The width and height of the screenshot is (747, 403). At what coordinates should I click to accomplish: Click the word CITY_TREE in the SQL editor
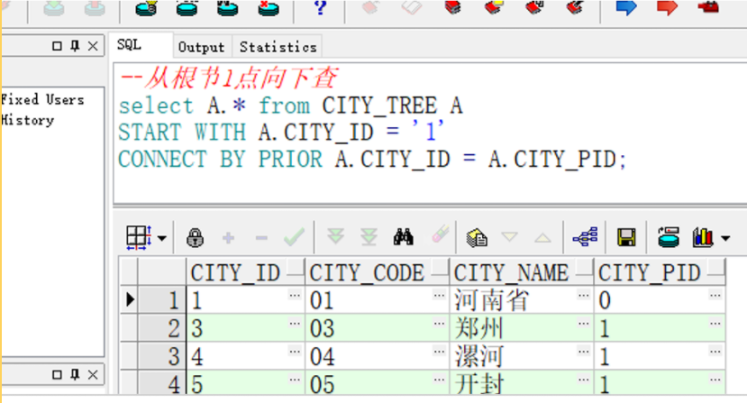tap(379, 105)
